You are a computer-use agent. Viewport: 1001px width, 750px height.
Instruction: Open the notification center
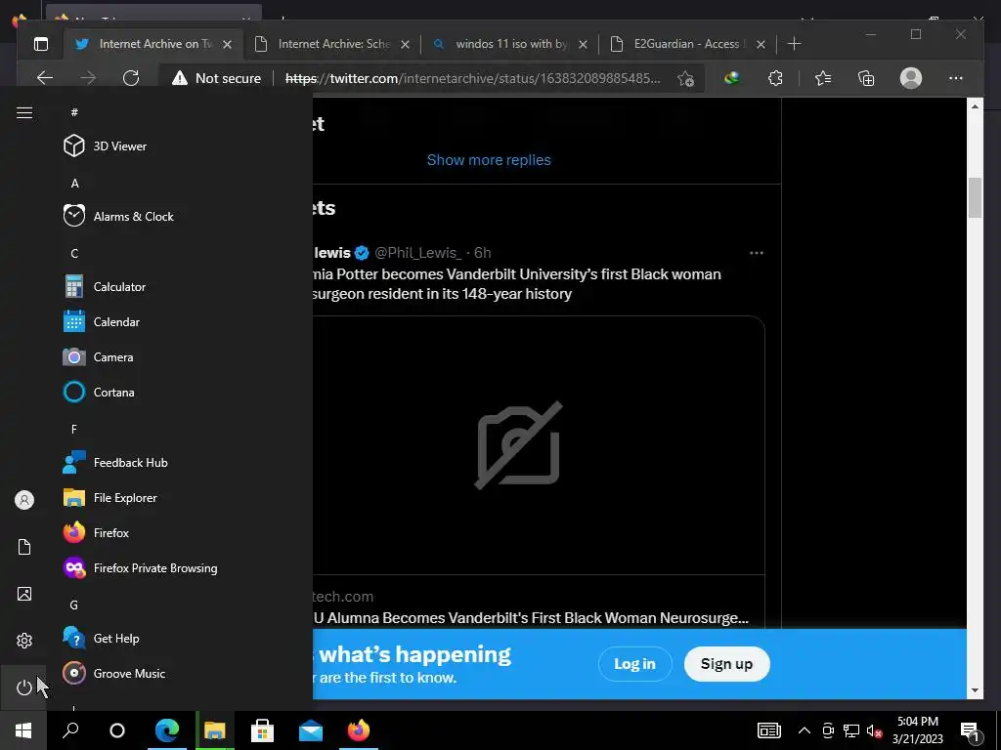pos(971,731)
